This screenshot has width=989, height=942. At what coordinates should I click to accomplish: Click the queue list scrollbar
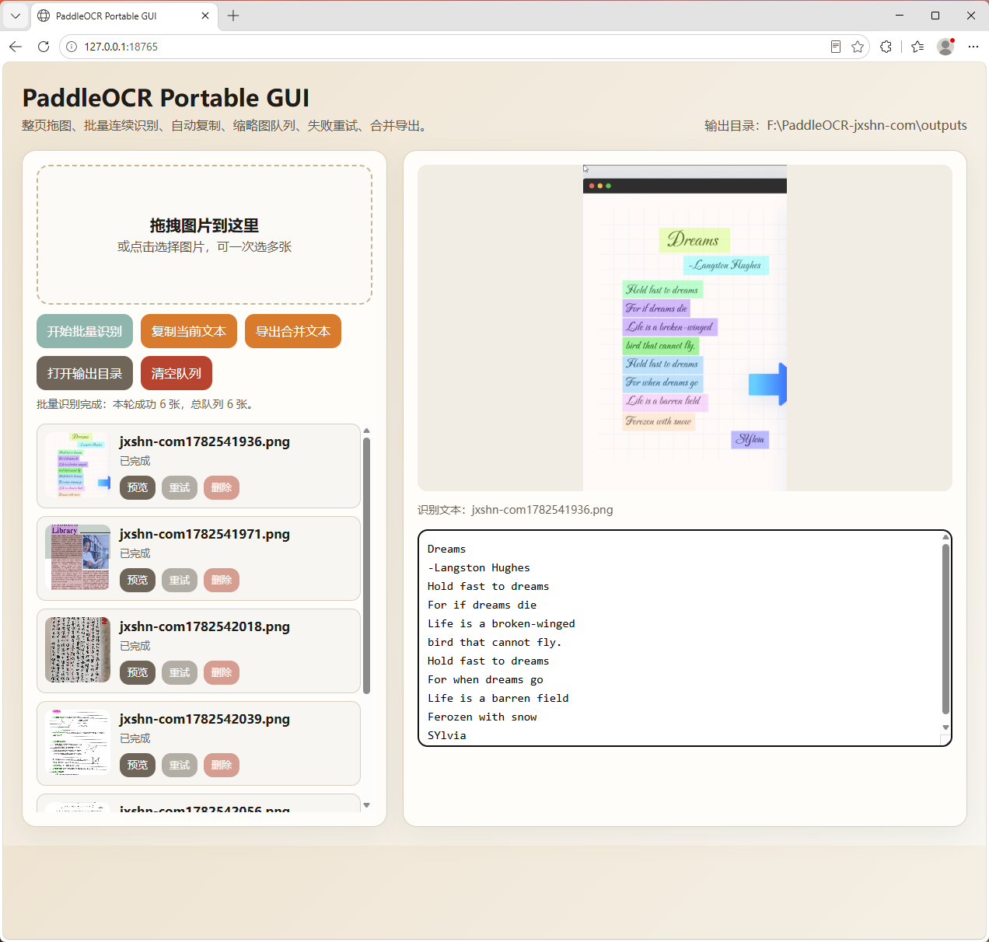366,565
